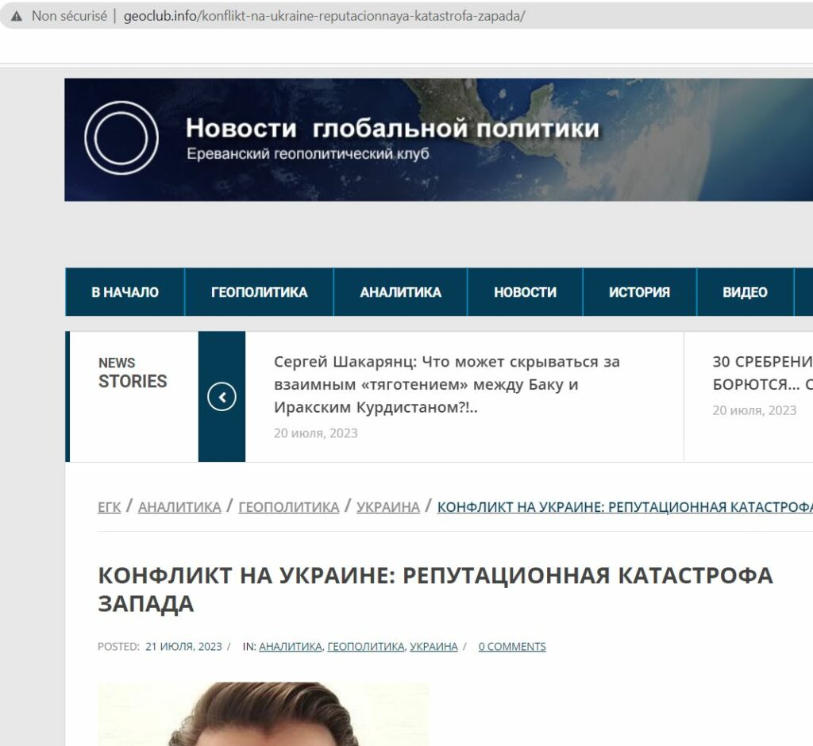Click the ЕГК breadcrumb link
Image resolution: width=813 pixels, height=746 pixels.
(x=109, y=507)
